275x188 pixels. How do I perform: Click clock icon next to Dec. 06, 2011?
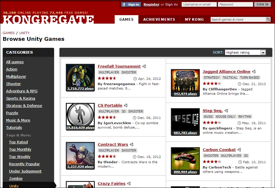click(135, 118)
